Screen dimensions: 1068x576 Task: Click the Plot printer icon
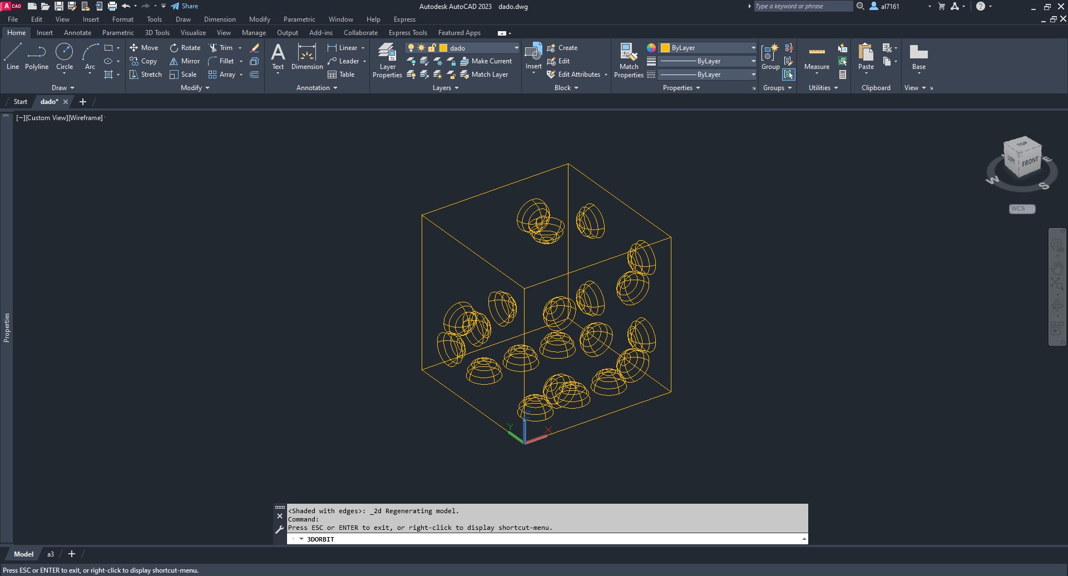pyautogui.click(x=112, y=6)
